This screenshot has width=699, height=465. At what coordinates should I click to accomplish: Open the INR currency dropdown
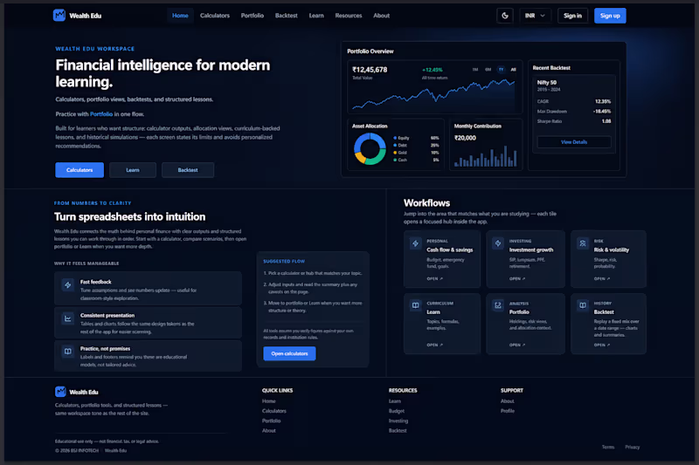(x=535, y=16)
